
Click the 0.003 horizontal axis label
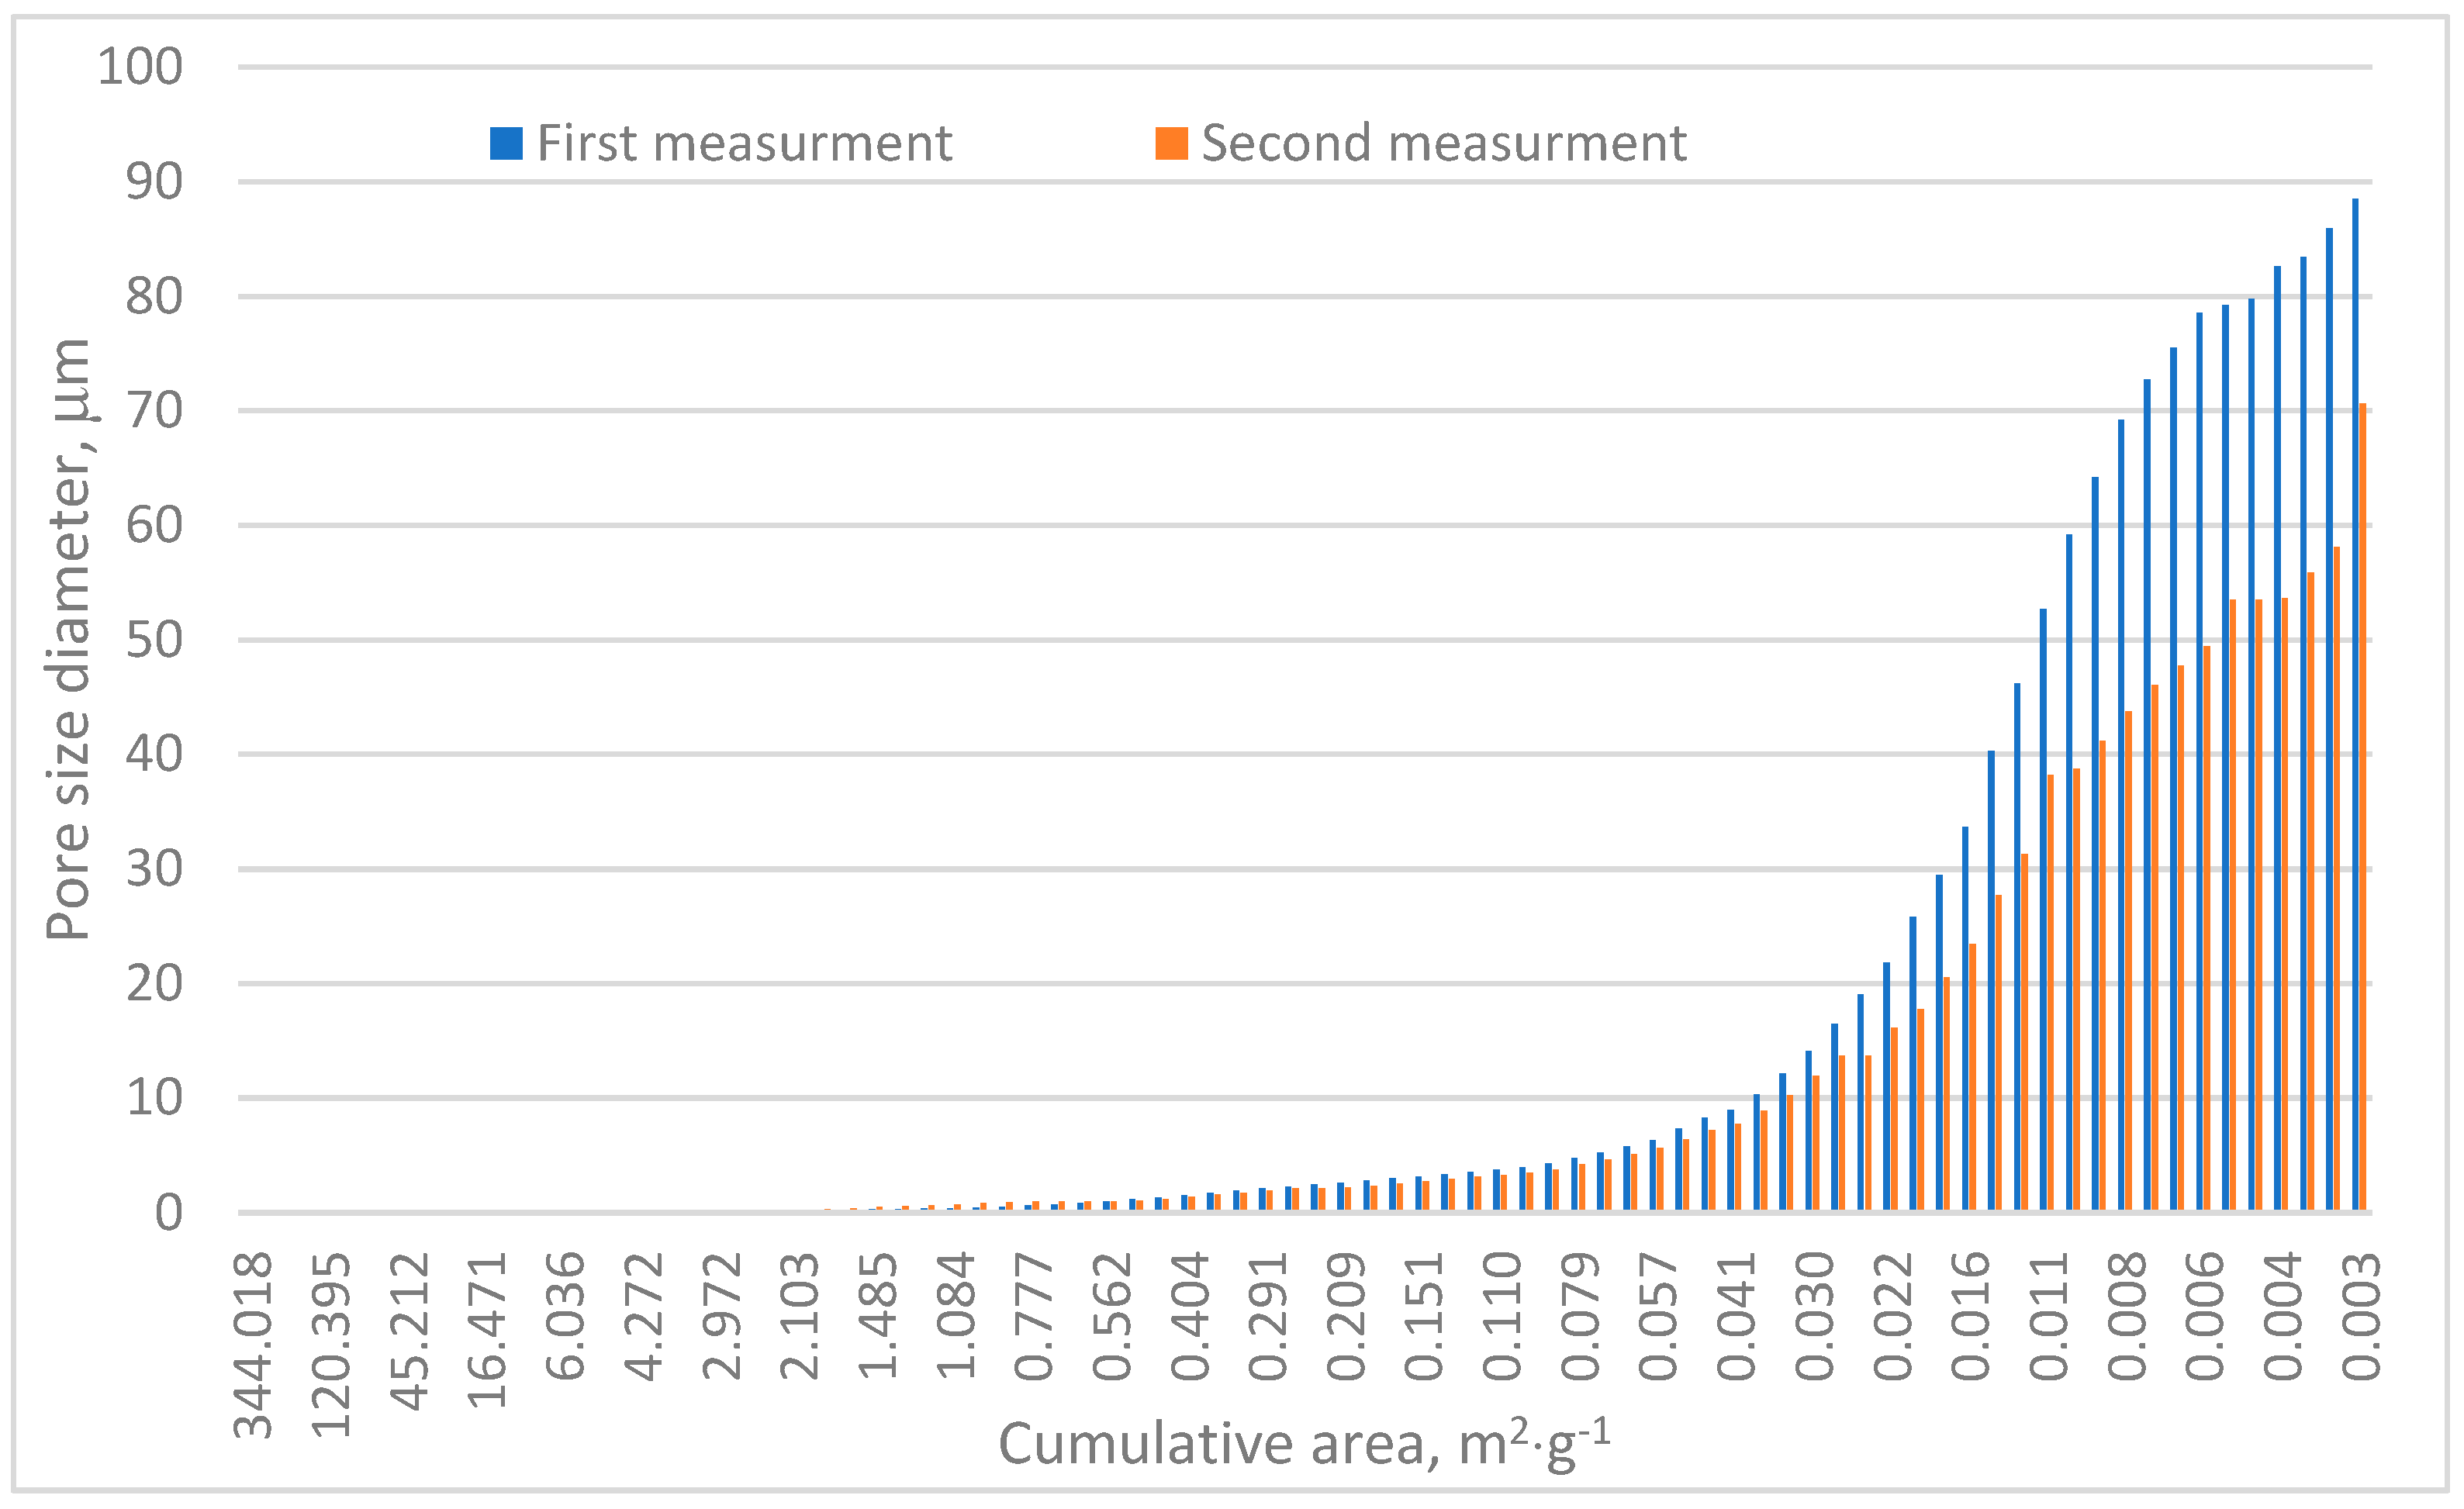(x=2362, y=1316)
